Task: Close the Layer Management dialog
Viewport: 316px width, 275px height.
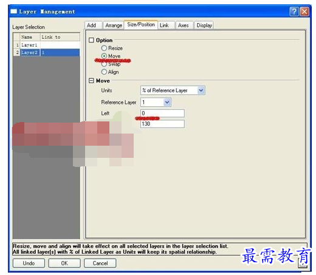Action: coord(304,12)
